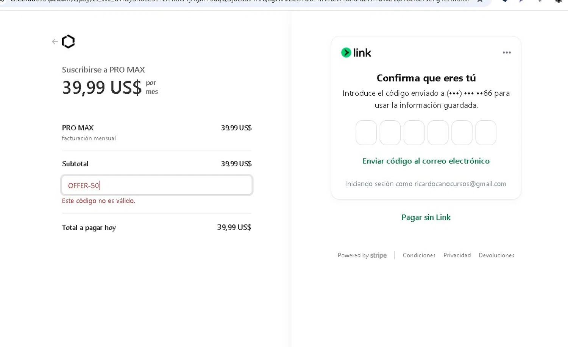This screenshot has width=568, height=347.
Task: Focus the OFFER-50 promo code field
Action: click(x=157, y=185)
